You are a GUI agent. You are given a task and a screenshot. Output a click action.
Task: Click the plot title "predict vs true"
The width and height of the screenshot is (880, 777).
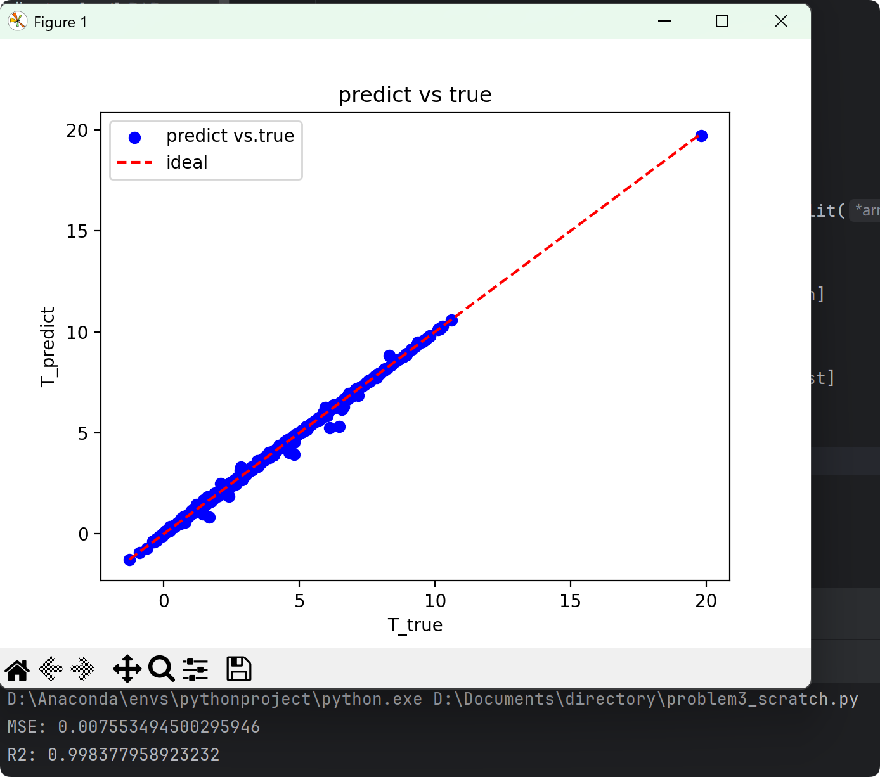pyautogui.click(x=415, y=95)
